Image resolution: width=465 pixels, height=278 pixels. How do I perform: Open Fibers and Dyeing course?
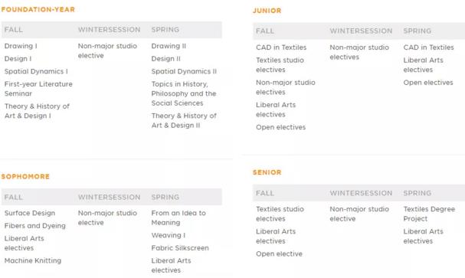(35, 226)
